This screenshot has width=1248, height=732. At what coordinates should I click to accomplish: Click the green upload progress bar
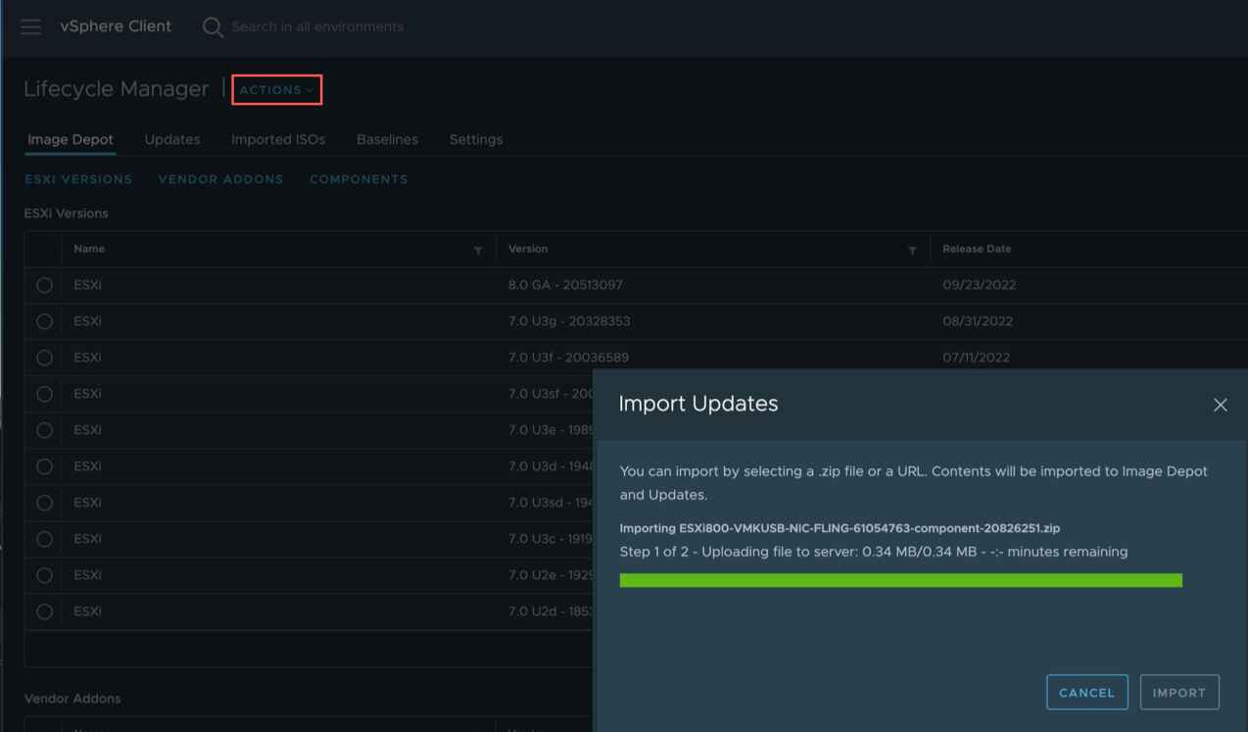[x=900, y=580]
